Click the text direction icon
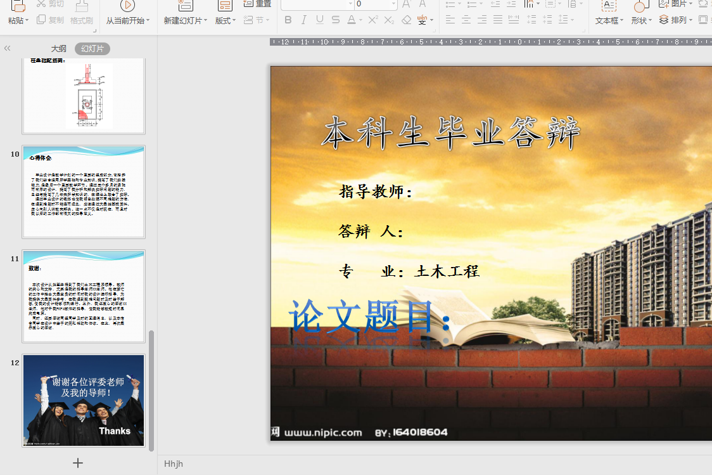Screen dimensions: 712x475 [x=529, y=4]
